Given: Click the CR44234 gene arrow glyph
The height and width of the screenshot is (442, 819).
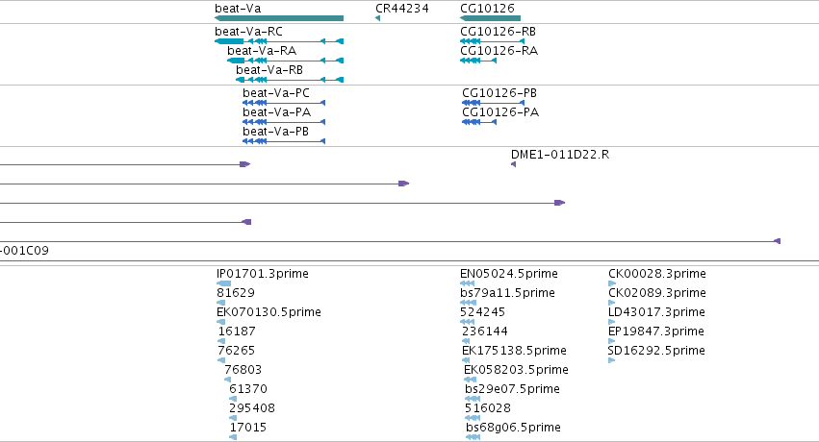Looking at the screenshot, I should pyautogui.click(x=377, y=18).
